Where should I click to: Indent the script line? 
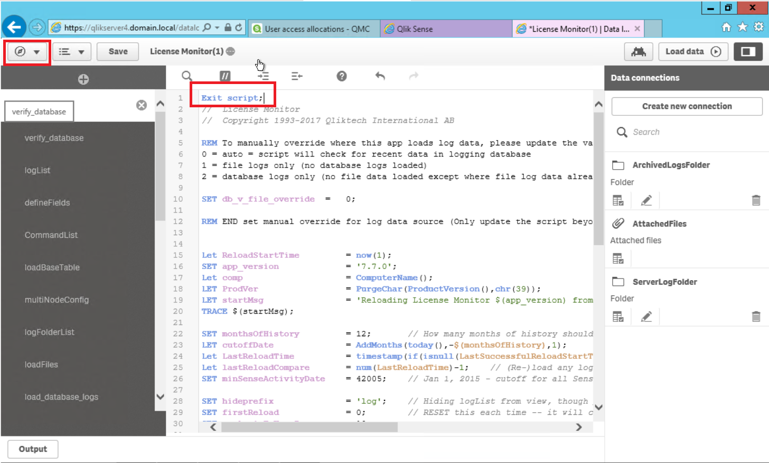pyautogui.click(x=263, y=76)
